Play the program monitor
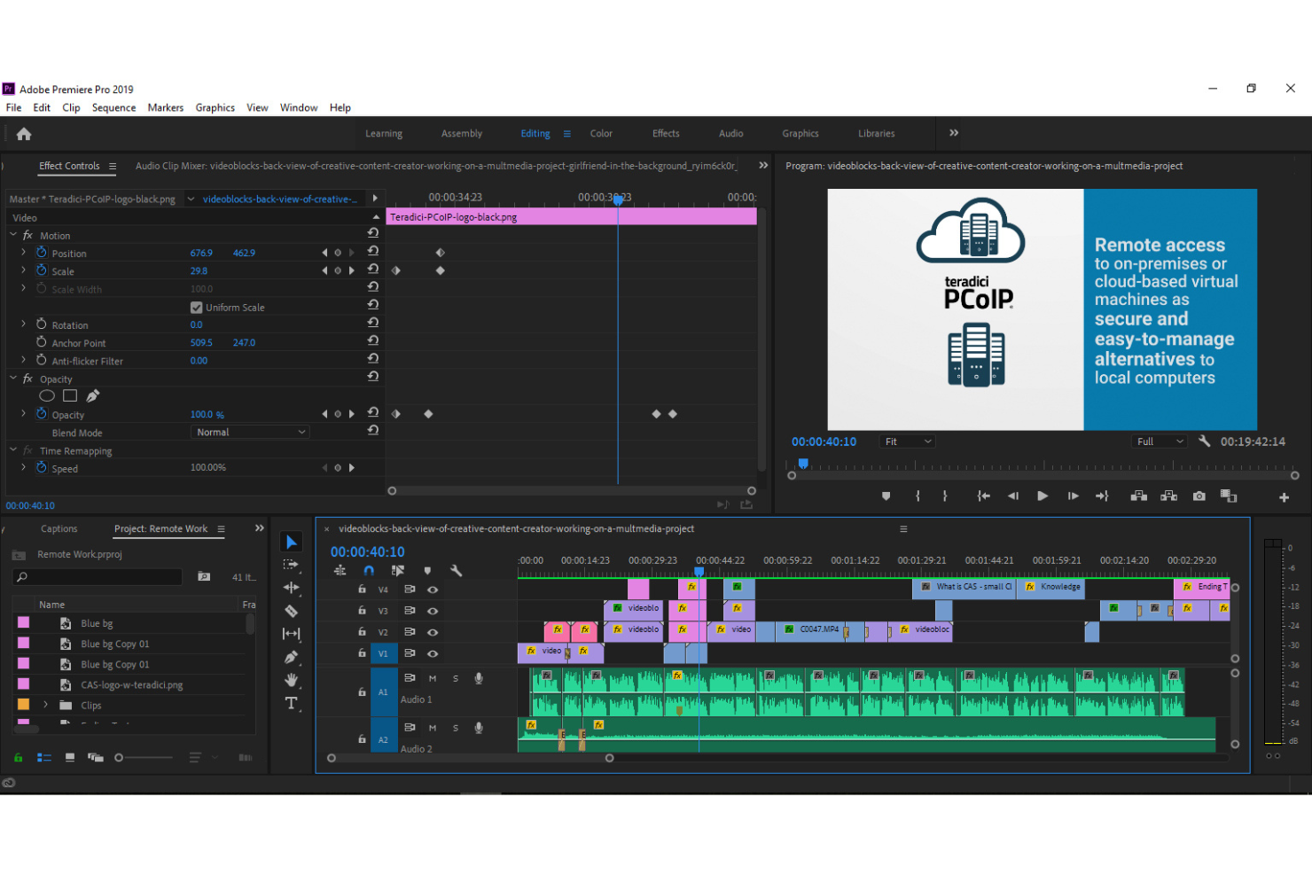Screen dimensions: 1312x875 coord(1043,496)
